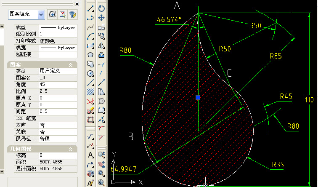This screenshot has height=187, width=318.
Task: Click the 图案名 _U value field
Action: coord(58,78)
